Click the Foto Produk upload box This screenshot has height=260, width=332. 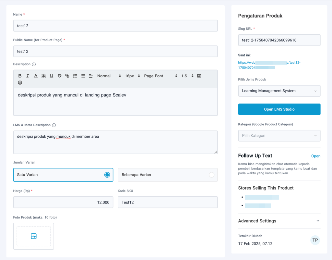34,236
